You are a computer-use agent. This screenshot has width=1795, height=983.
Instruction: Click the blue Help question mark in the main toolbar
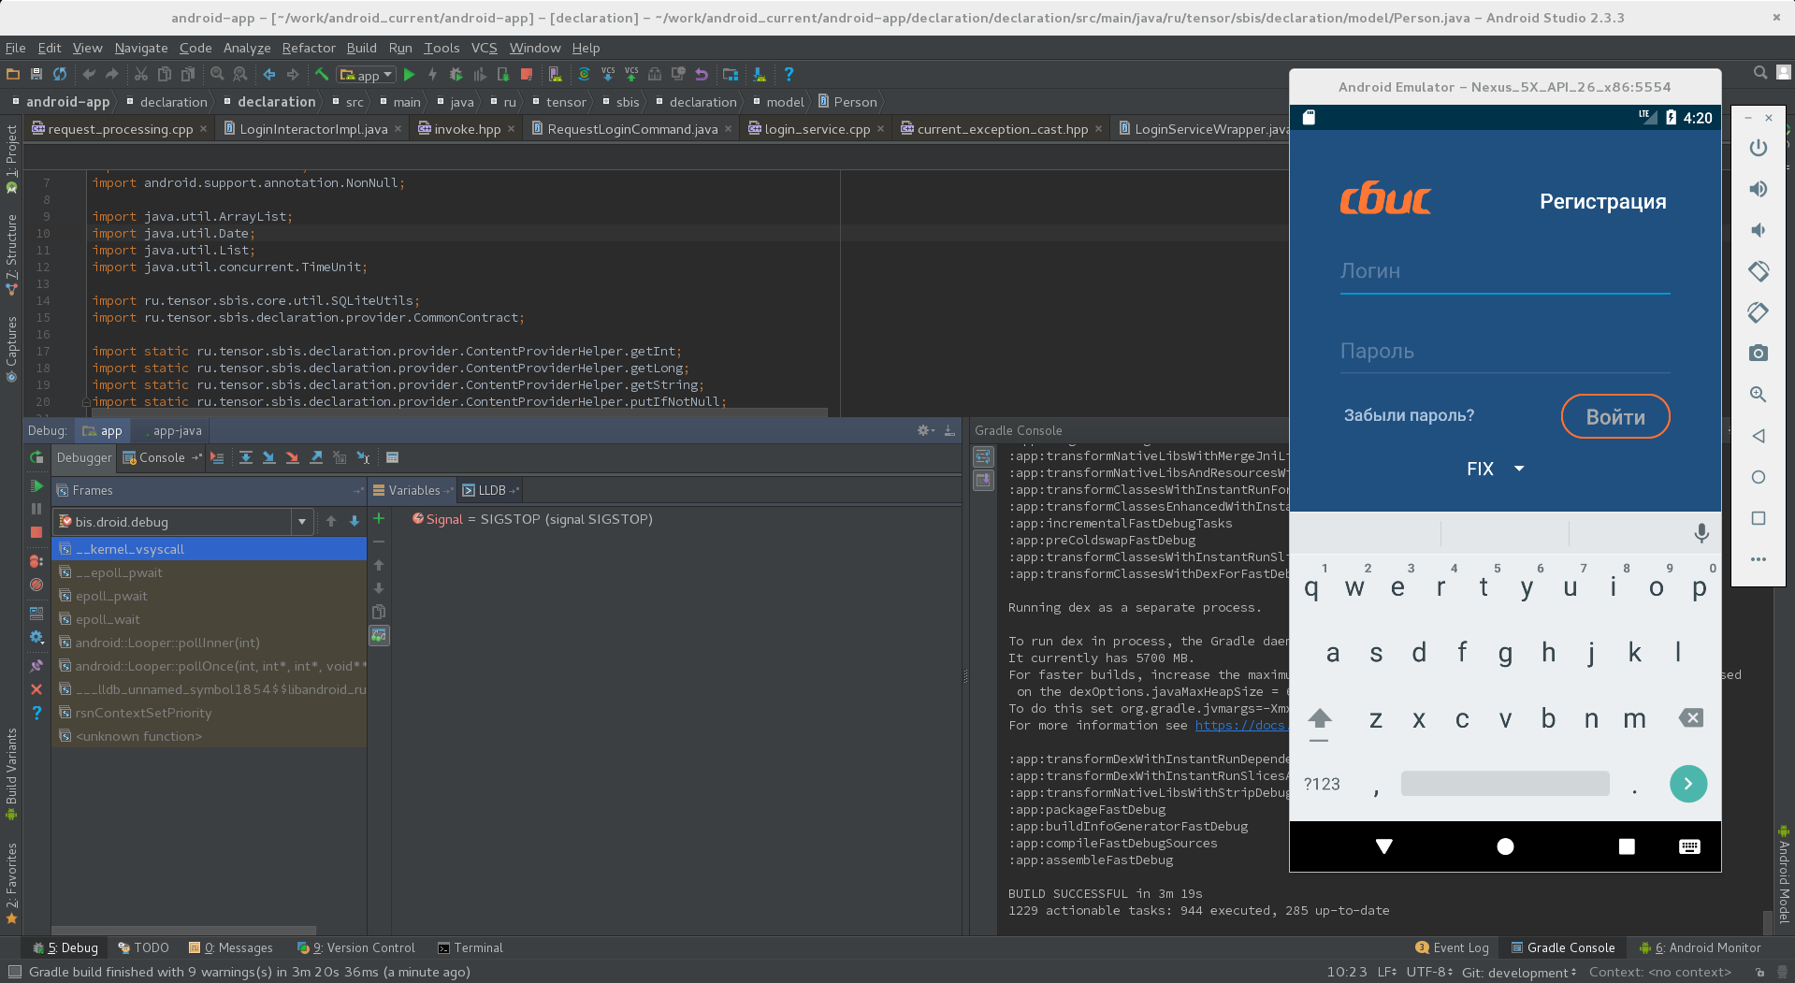tap(789, 74)
